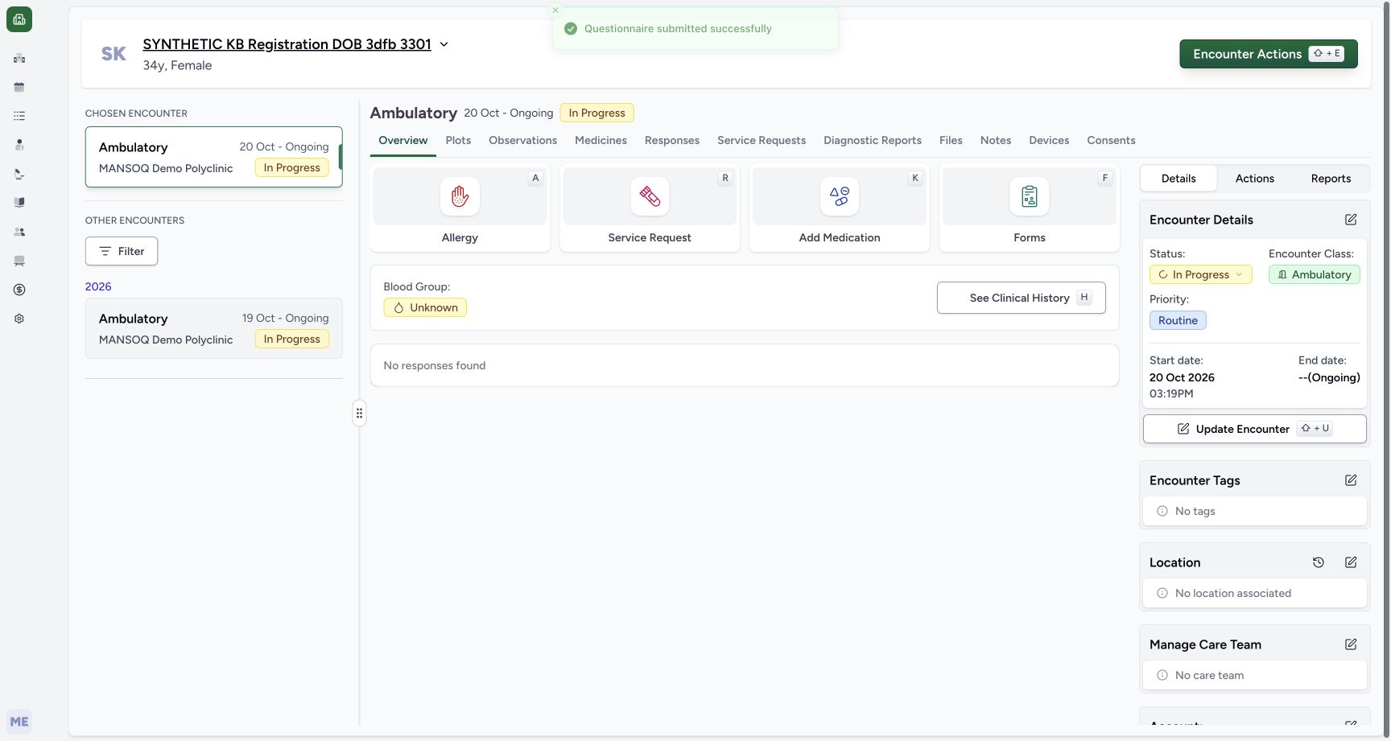Screen dimensions: 1391x741
Task: Edit Manage Care Team pencil icon
Action: pyautogui.click(x=1351, y=644)
